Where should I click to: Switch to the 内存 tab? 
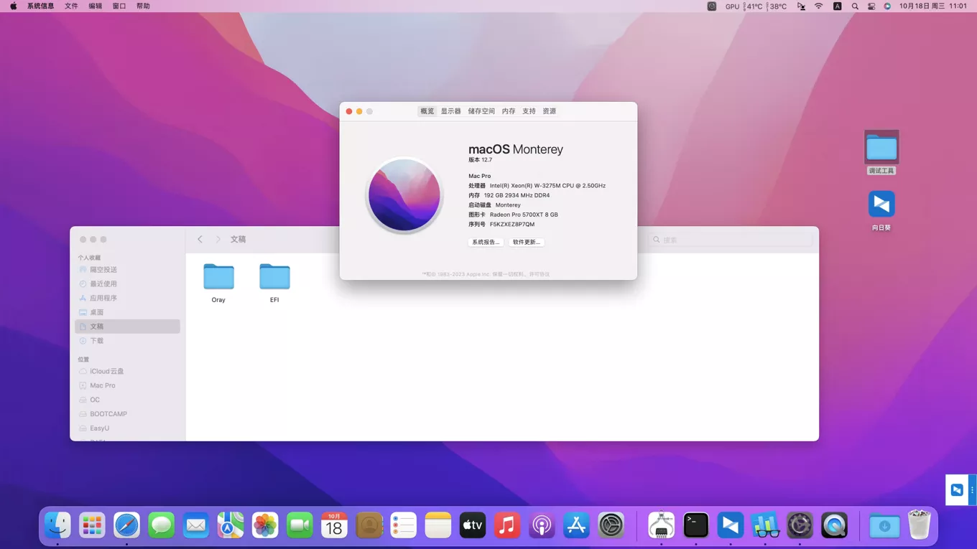click(508, 111)
